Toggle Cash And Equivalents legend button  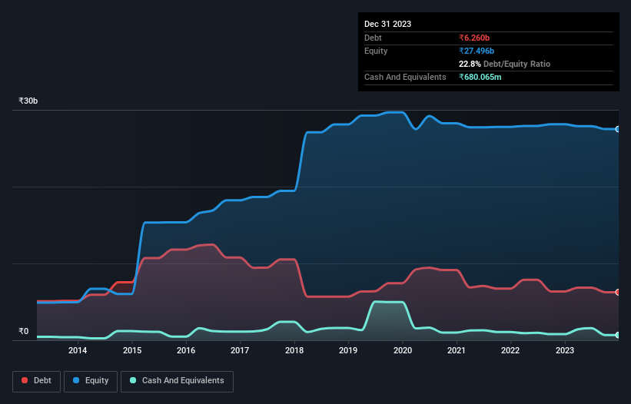(x=177, y=381)
